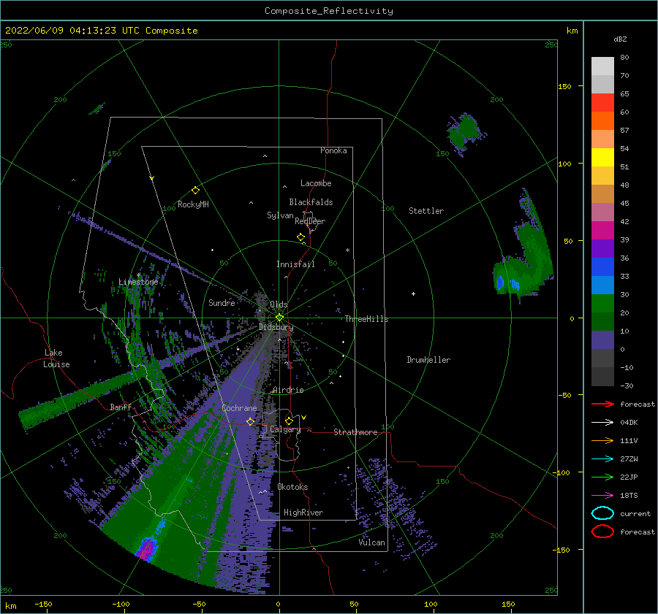Click the white plus marker south of Stettler
Screen dimensions: 658x614
(413, 293)
